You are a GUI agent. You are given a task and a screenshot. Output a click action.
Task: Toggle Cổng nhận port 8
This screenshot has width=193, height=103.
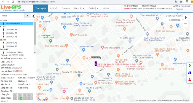pyautogui.click(x=32, y=98)
